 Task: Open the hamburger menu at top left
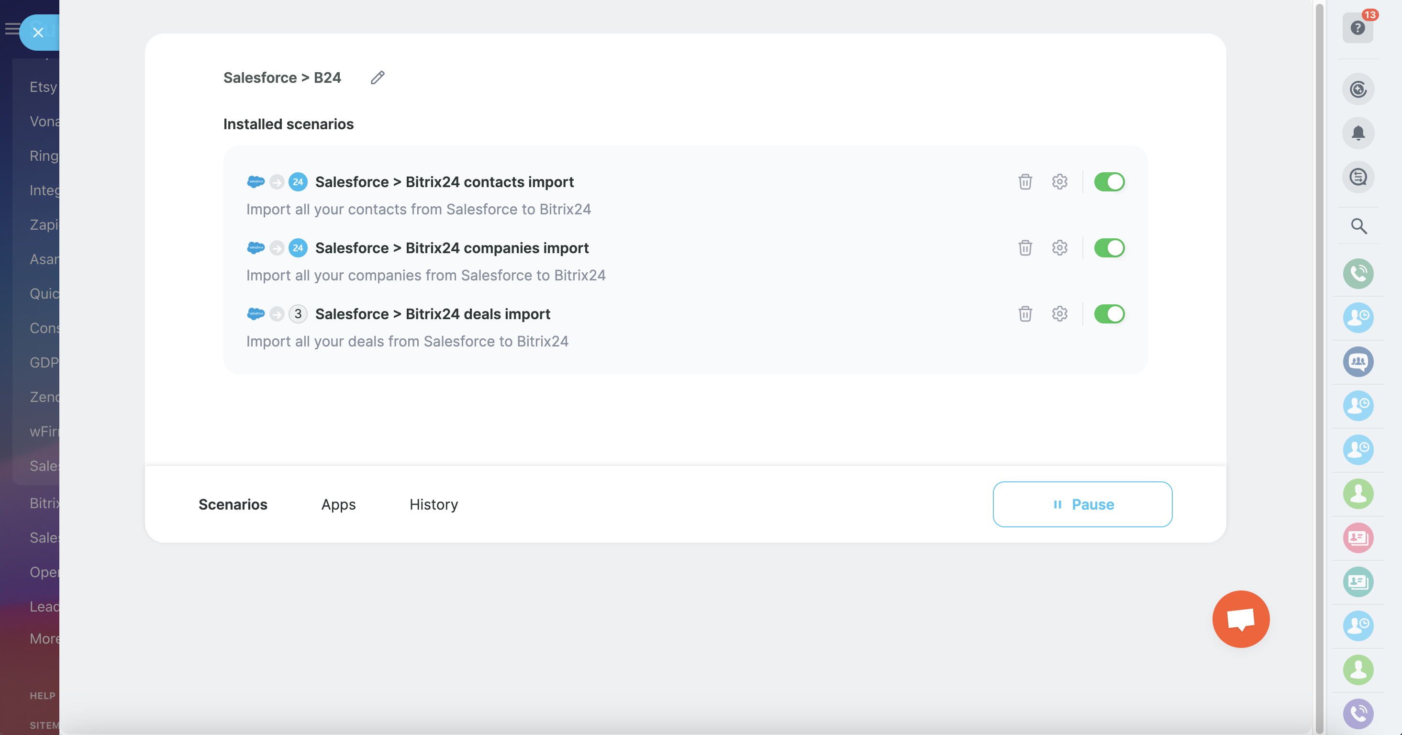[11, 28]
